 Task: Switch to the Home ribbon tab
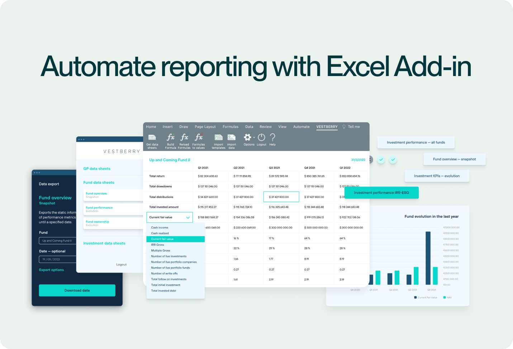[x=151, y=127]
